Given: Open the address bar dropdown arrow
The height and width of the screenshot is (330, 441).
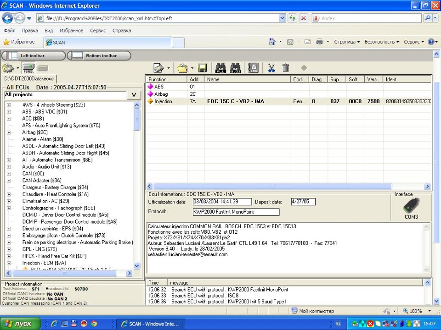Looking at the screenshot, I should pos(282,18).
